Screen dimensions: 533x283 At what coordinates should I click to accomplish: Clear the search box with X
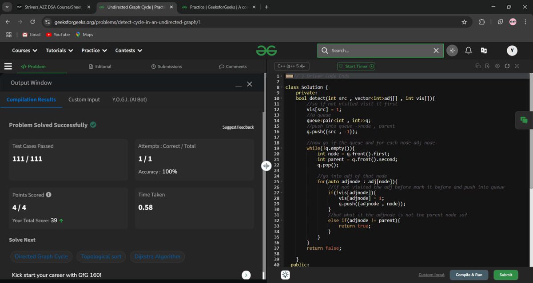click(x=436, y=51)
